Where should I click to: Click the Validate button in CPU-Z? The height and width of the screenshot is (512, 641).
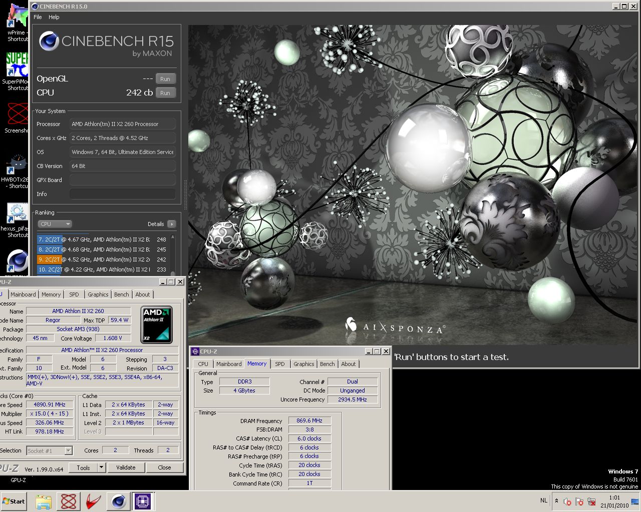coord(126,467)
